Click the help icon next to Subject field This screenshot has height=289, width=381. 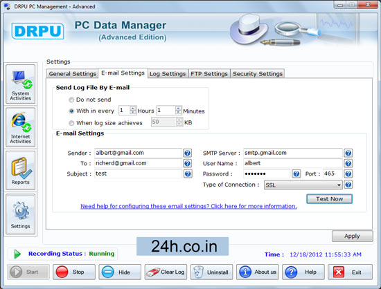tap(187, 174)
